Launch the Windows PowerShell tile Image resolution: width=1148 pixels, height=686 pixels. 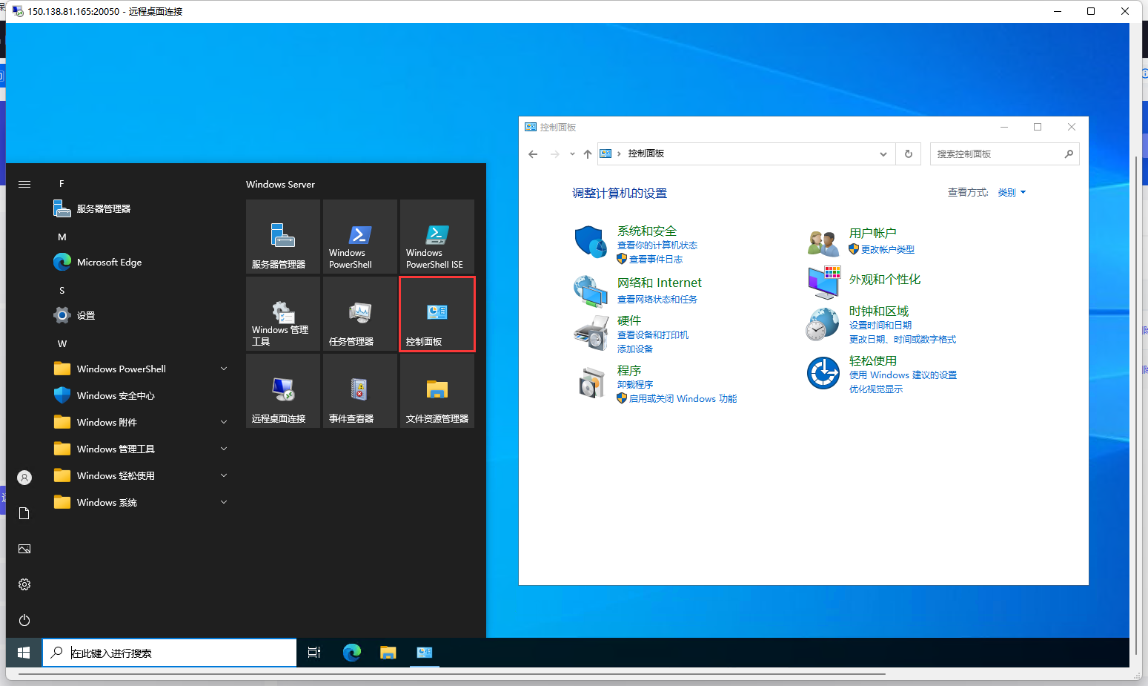tap(360, 237)
